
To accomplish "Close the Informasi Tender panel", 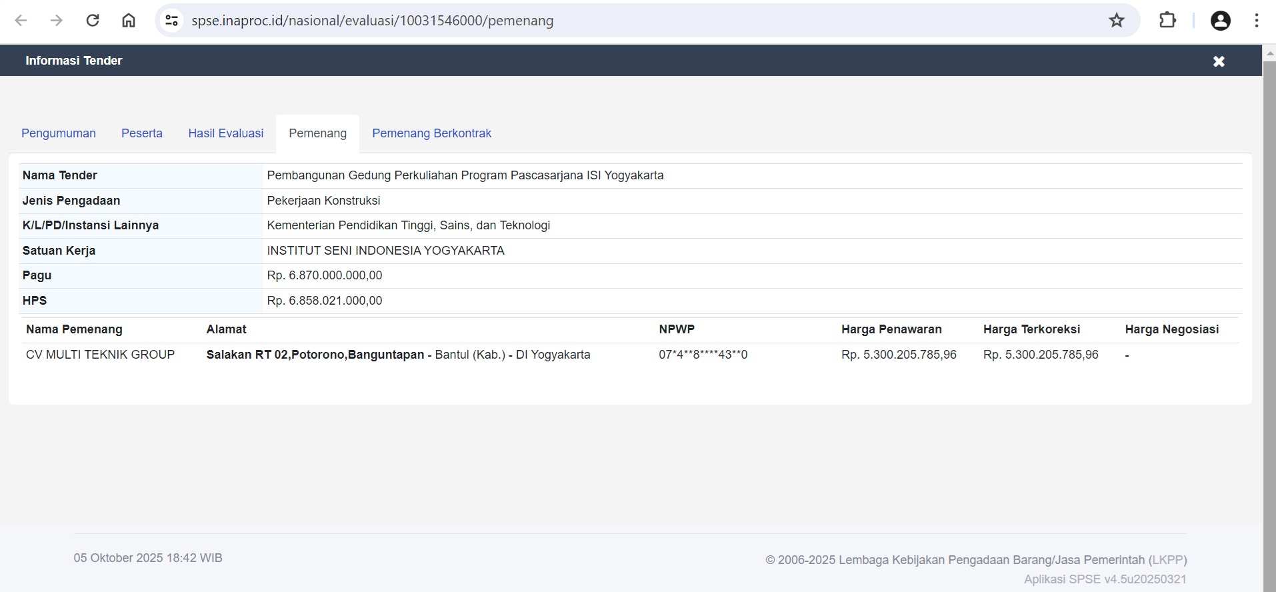I will (x=1219, y=61).
